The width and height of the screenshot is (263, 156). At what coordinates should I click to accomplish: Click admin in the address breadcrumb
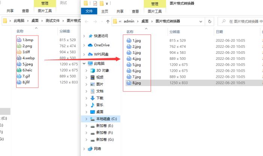[130, 21]
